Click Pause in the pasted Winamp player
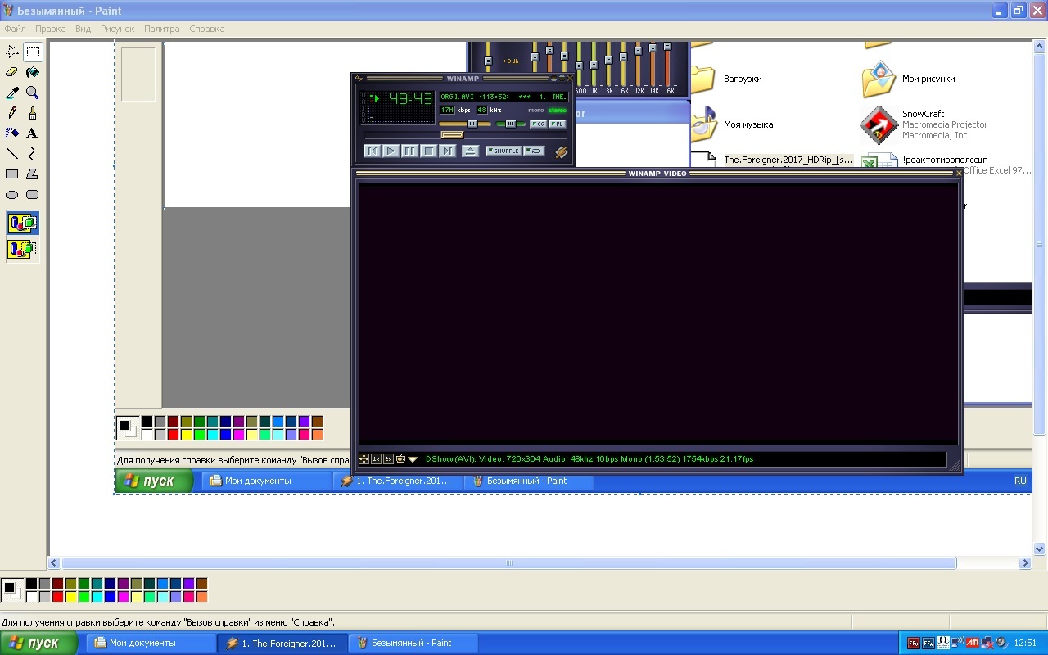The width and height of the screenshot is (1048, 655). pyautogui.click(x=409, y=151)
